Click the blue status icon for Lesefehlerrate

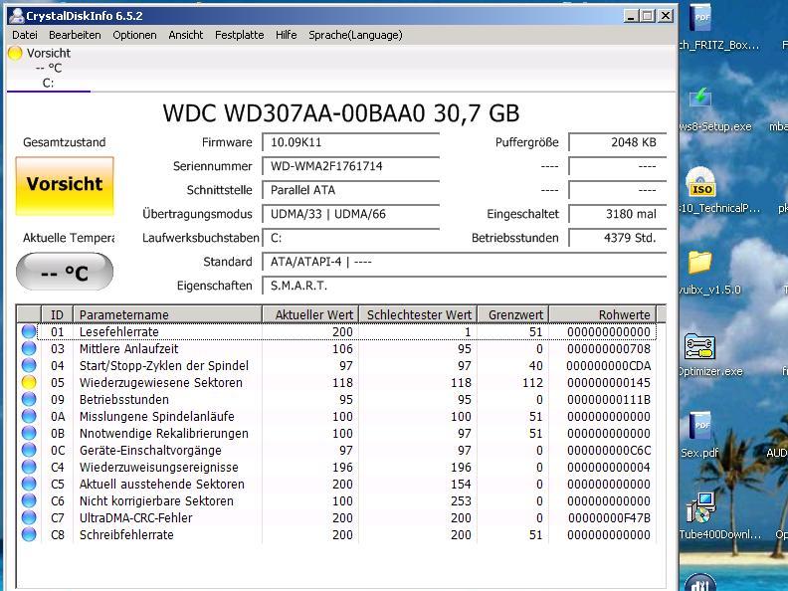(29, 331)
